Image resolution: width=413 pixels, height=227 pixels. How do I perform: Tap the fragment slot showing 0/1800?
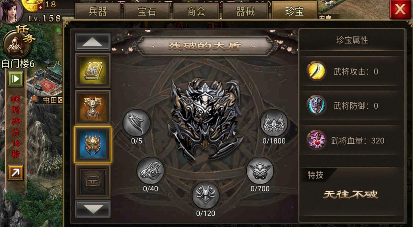coord(274,123)
